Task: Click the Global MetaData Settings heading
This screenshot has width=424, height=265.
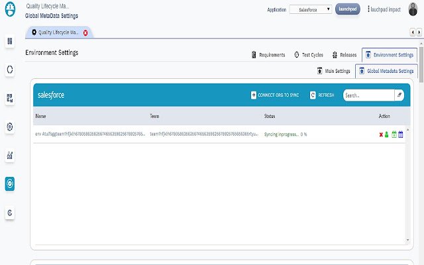Action: 52,16
